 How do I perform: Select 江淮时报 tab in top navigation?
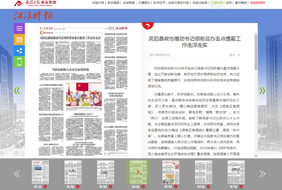coord(217,3)
